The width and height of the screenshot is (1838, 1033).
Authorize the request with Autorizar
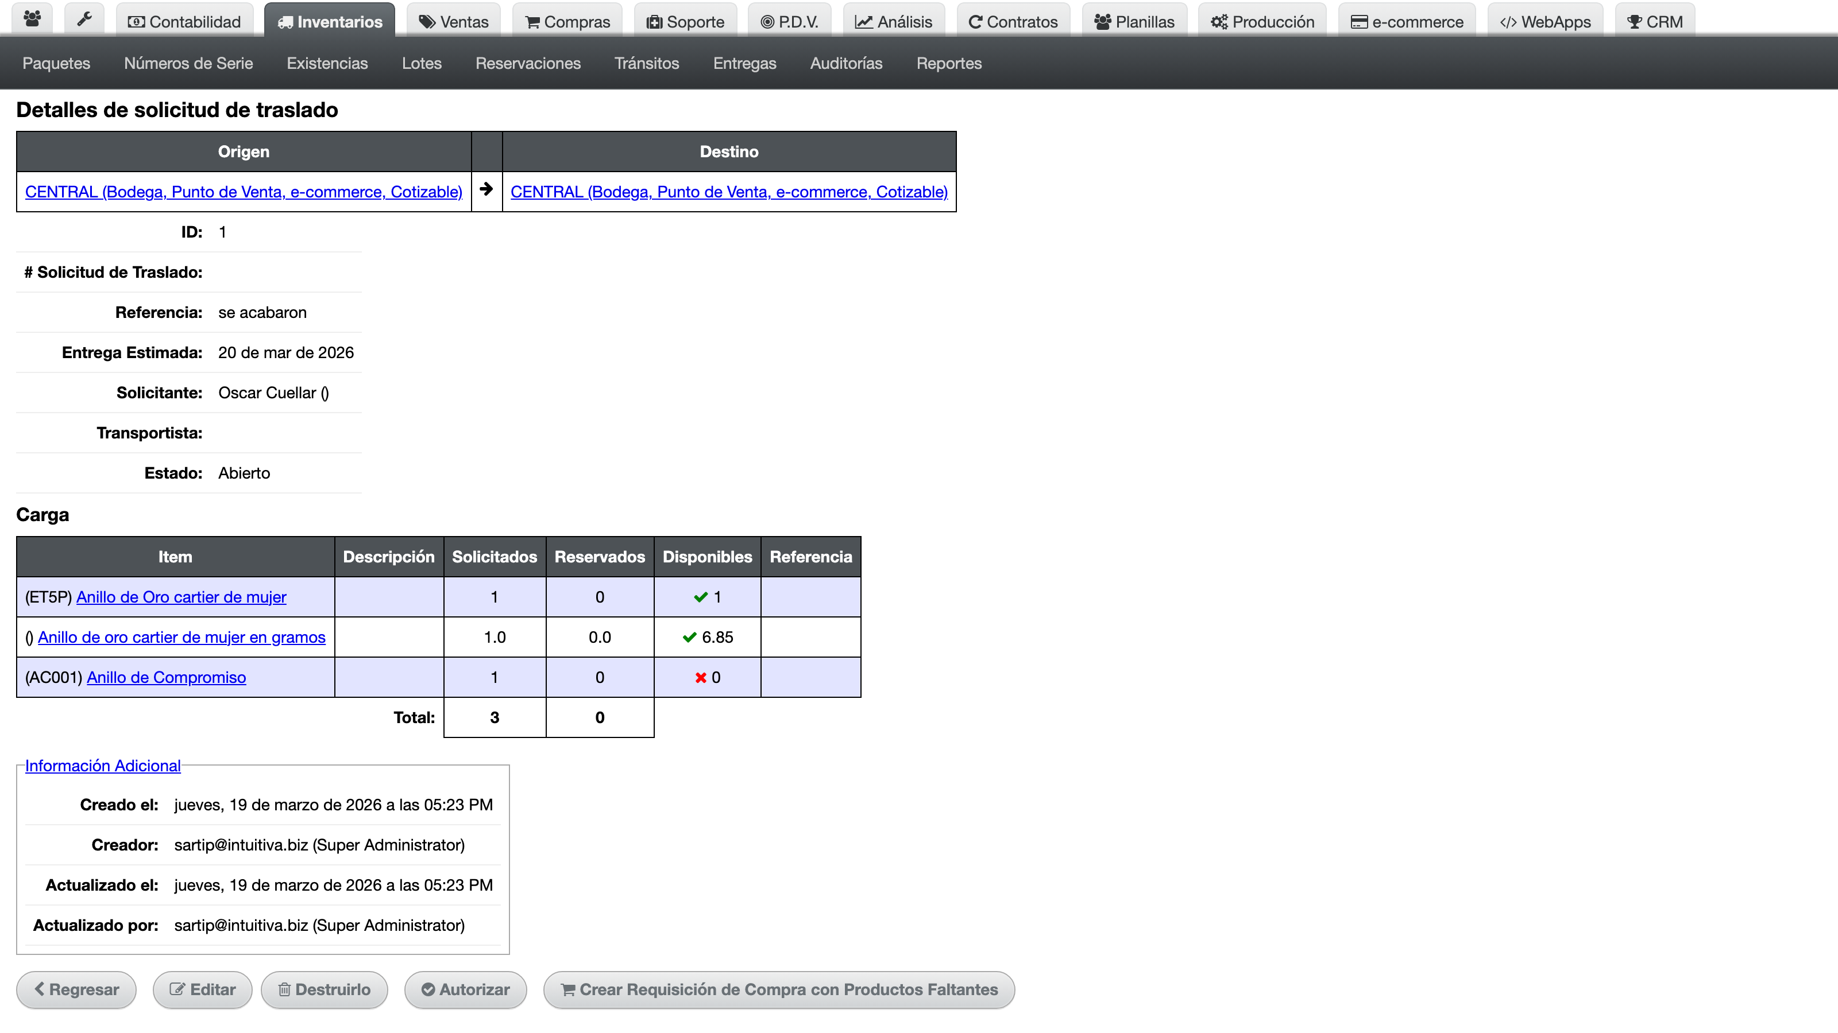pyautogui.click(x=465, y=989)
